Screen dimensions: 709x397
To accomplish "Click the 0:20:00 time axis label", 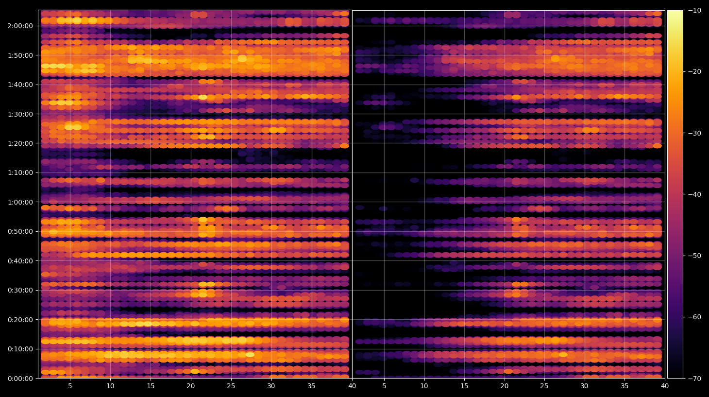I will (20, 320).
